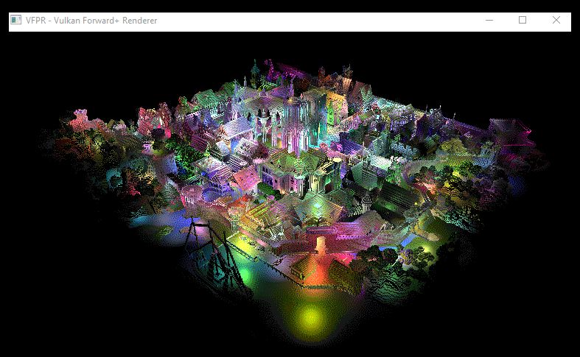This screenshot has width=580, height=357.
Task: Close the Vulkan Forward+ Renderer window
Action: point(556,21)
